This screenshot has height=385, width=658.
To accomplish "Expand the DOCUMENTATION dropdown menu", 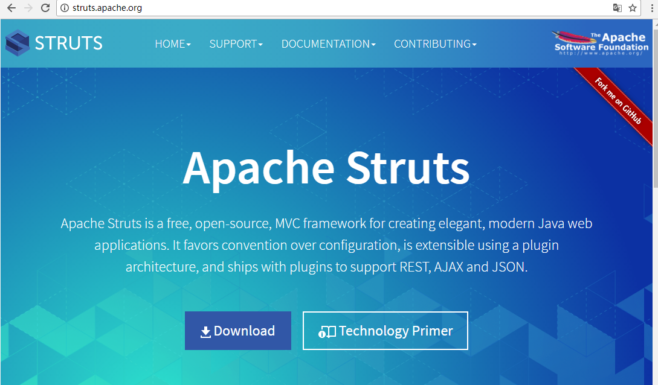I will coord(329,43).
